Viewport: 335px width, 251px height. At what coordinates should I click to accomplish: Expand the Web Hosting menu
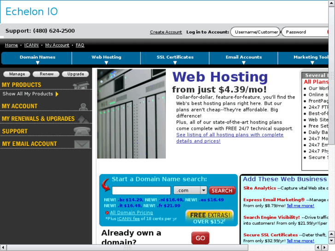[106, 58]
